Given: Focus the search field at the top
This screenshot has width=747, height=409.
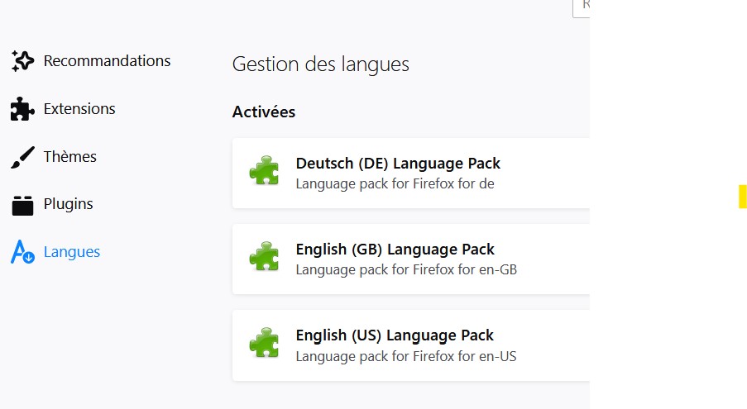Looking at the screenshot, I should (x=581, y=7).
